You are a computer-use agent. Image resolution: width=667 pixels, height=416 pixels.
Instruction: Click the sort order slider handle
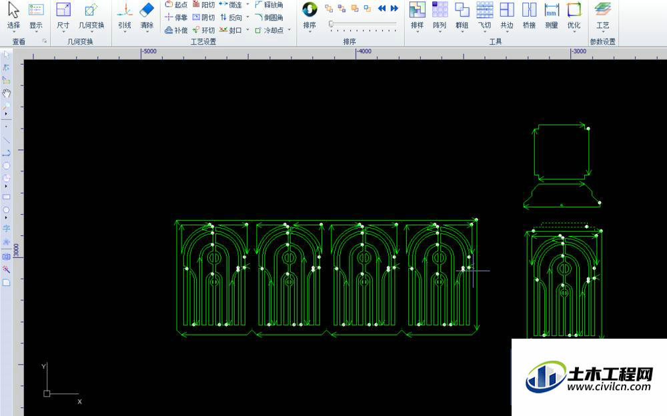click(331, 24)
